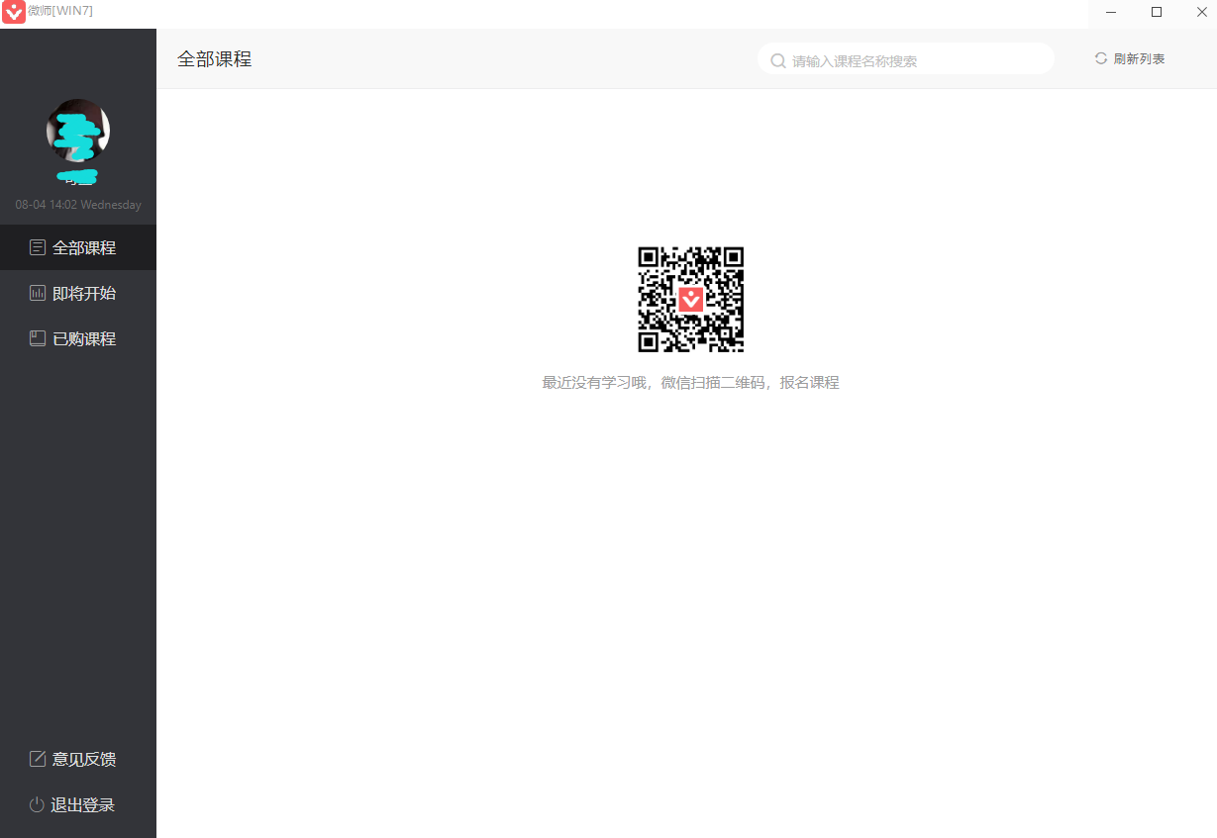The height and width of the screenshot is (838, 1217).
Task: Minimize the 微师 window
Action: (1111, 12)
